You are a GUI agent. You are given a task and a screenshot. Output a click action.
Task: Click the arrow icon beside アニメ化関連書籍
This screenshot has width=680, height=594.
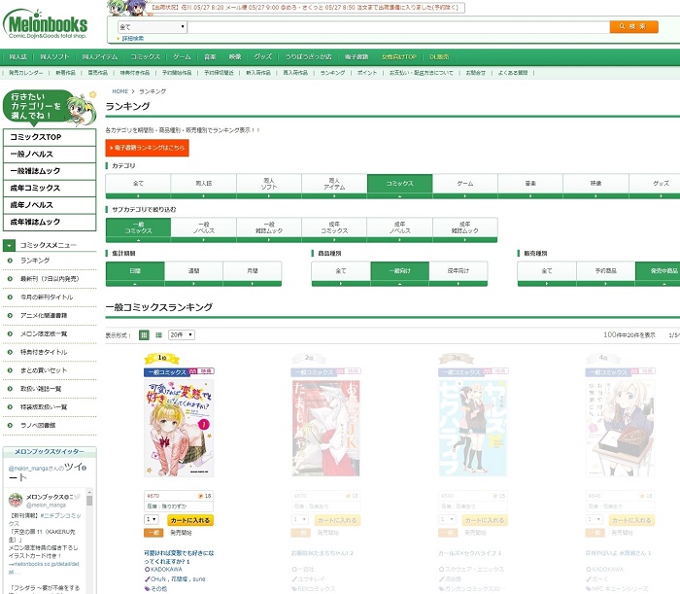10,315
